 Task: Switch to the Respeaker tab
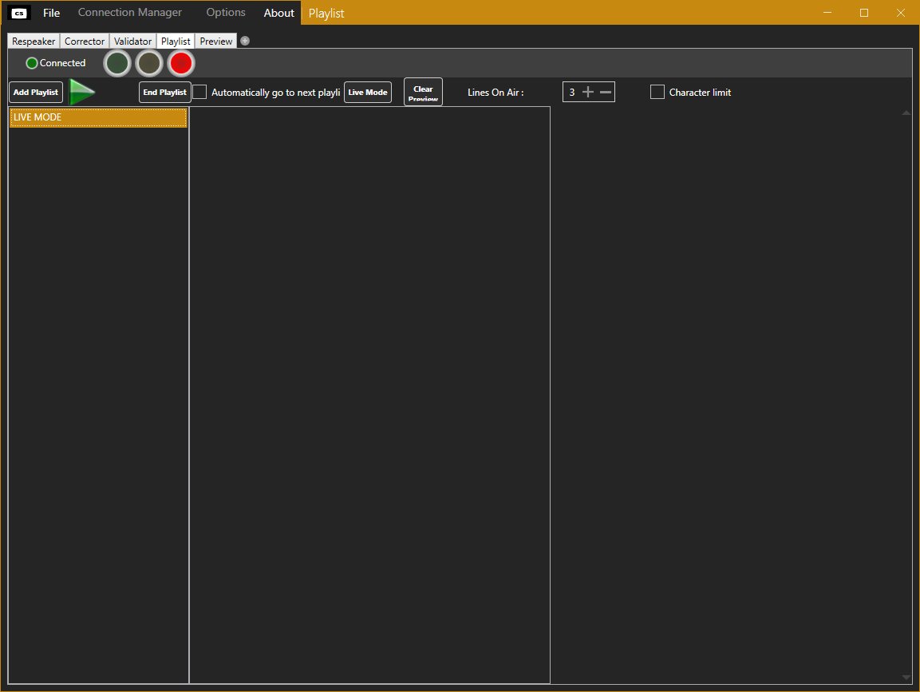coord(34,42)
